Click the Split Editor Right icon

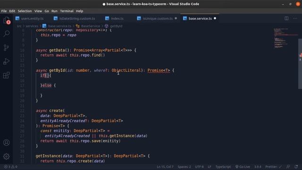tap(286, 18)
